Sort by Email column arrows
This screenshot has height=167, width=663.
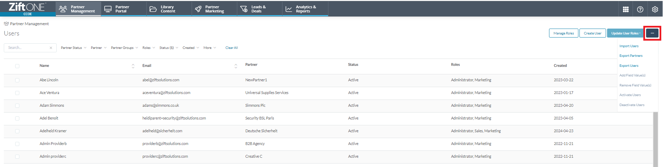coord(236,66)
